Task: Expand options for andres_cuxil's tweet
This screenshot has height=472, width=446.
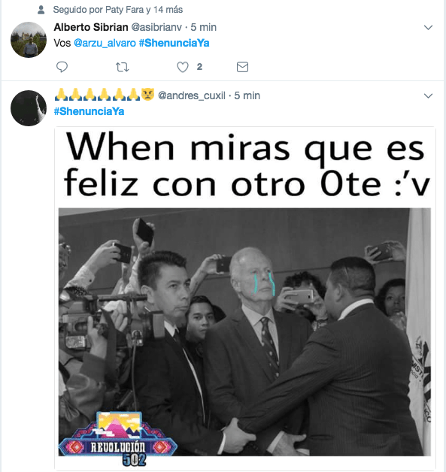Action: pos(428,95)
